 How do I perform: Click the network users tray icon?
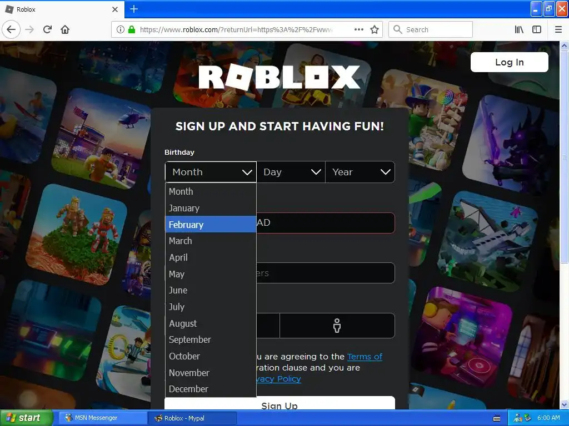click(518, 418)
